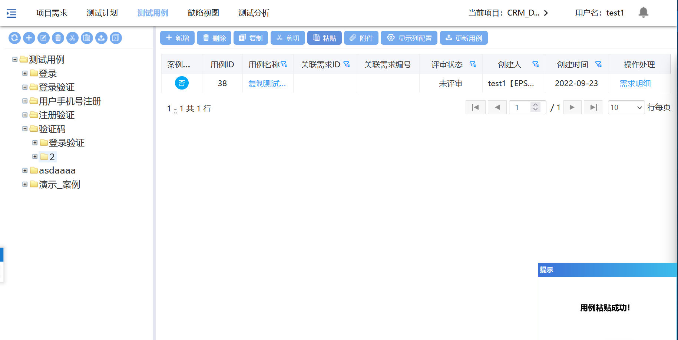Screen dimensions: 678x340
Task: Click the round edit pencil icon
Action: tap(43, 38)
